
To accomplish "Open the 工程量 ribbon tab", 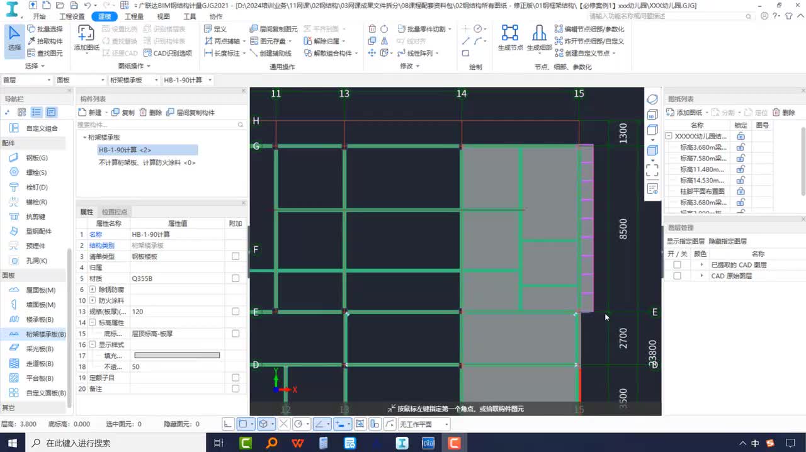I will point(133,16).
